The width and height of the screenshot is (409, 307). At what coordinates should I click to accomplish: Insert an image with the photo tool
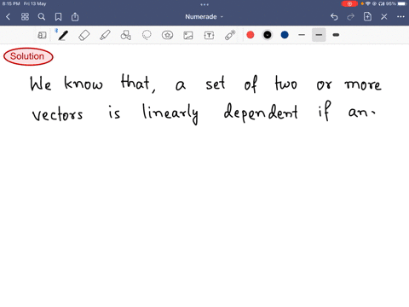point(188,35)
